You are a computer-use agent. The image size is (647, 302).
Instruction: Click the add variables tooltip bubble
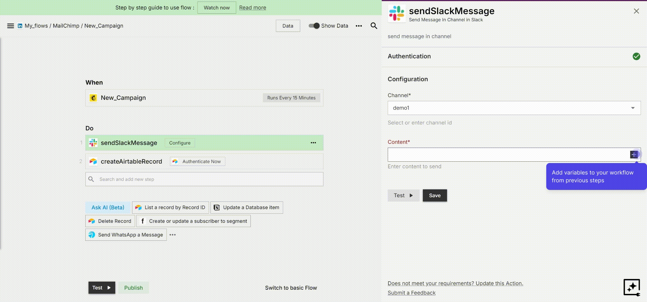[596, 176]
